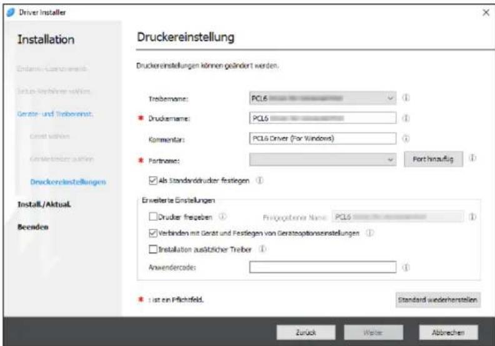
Task: Click info icon beside Kommentar field
Action: point(406,138)
